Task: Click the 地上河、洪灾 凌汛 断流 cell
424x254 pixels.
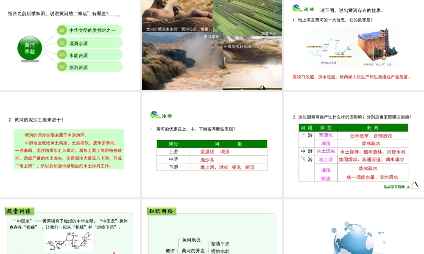Action: (x=229, y=167)
